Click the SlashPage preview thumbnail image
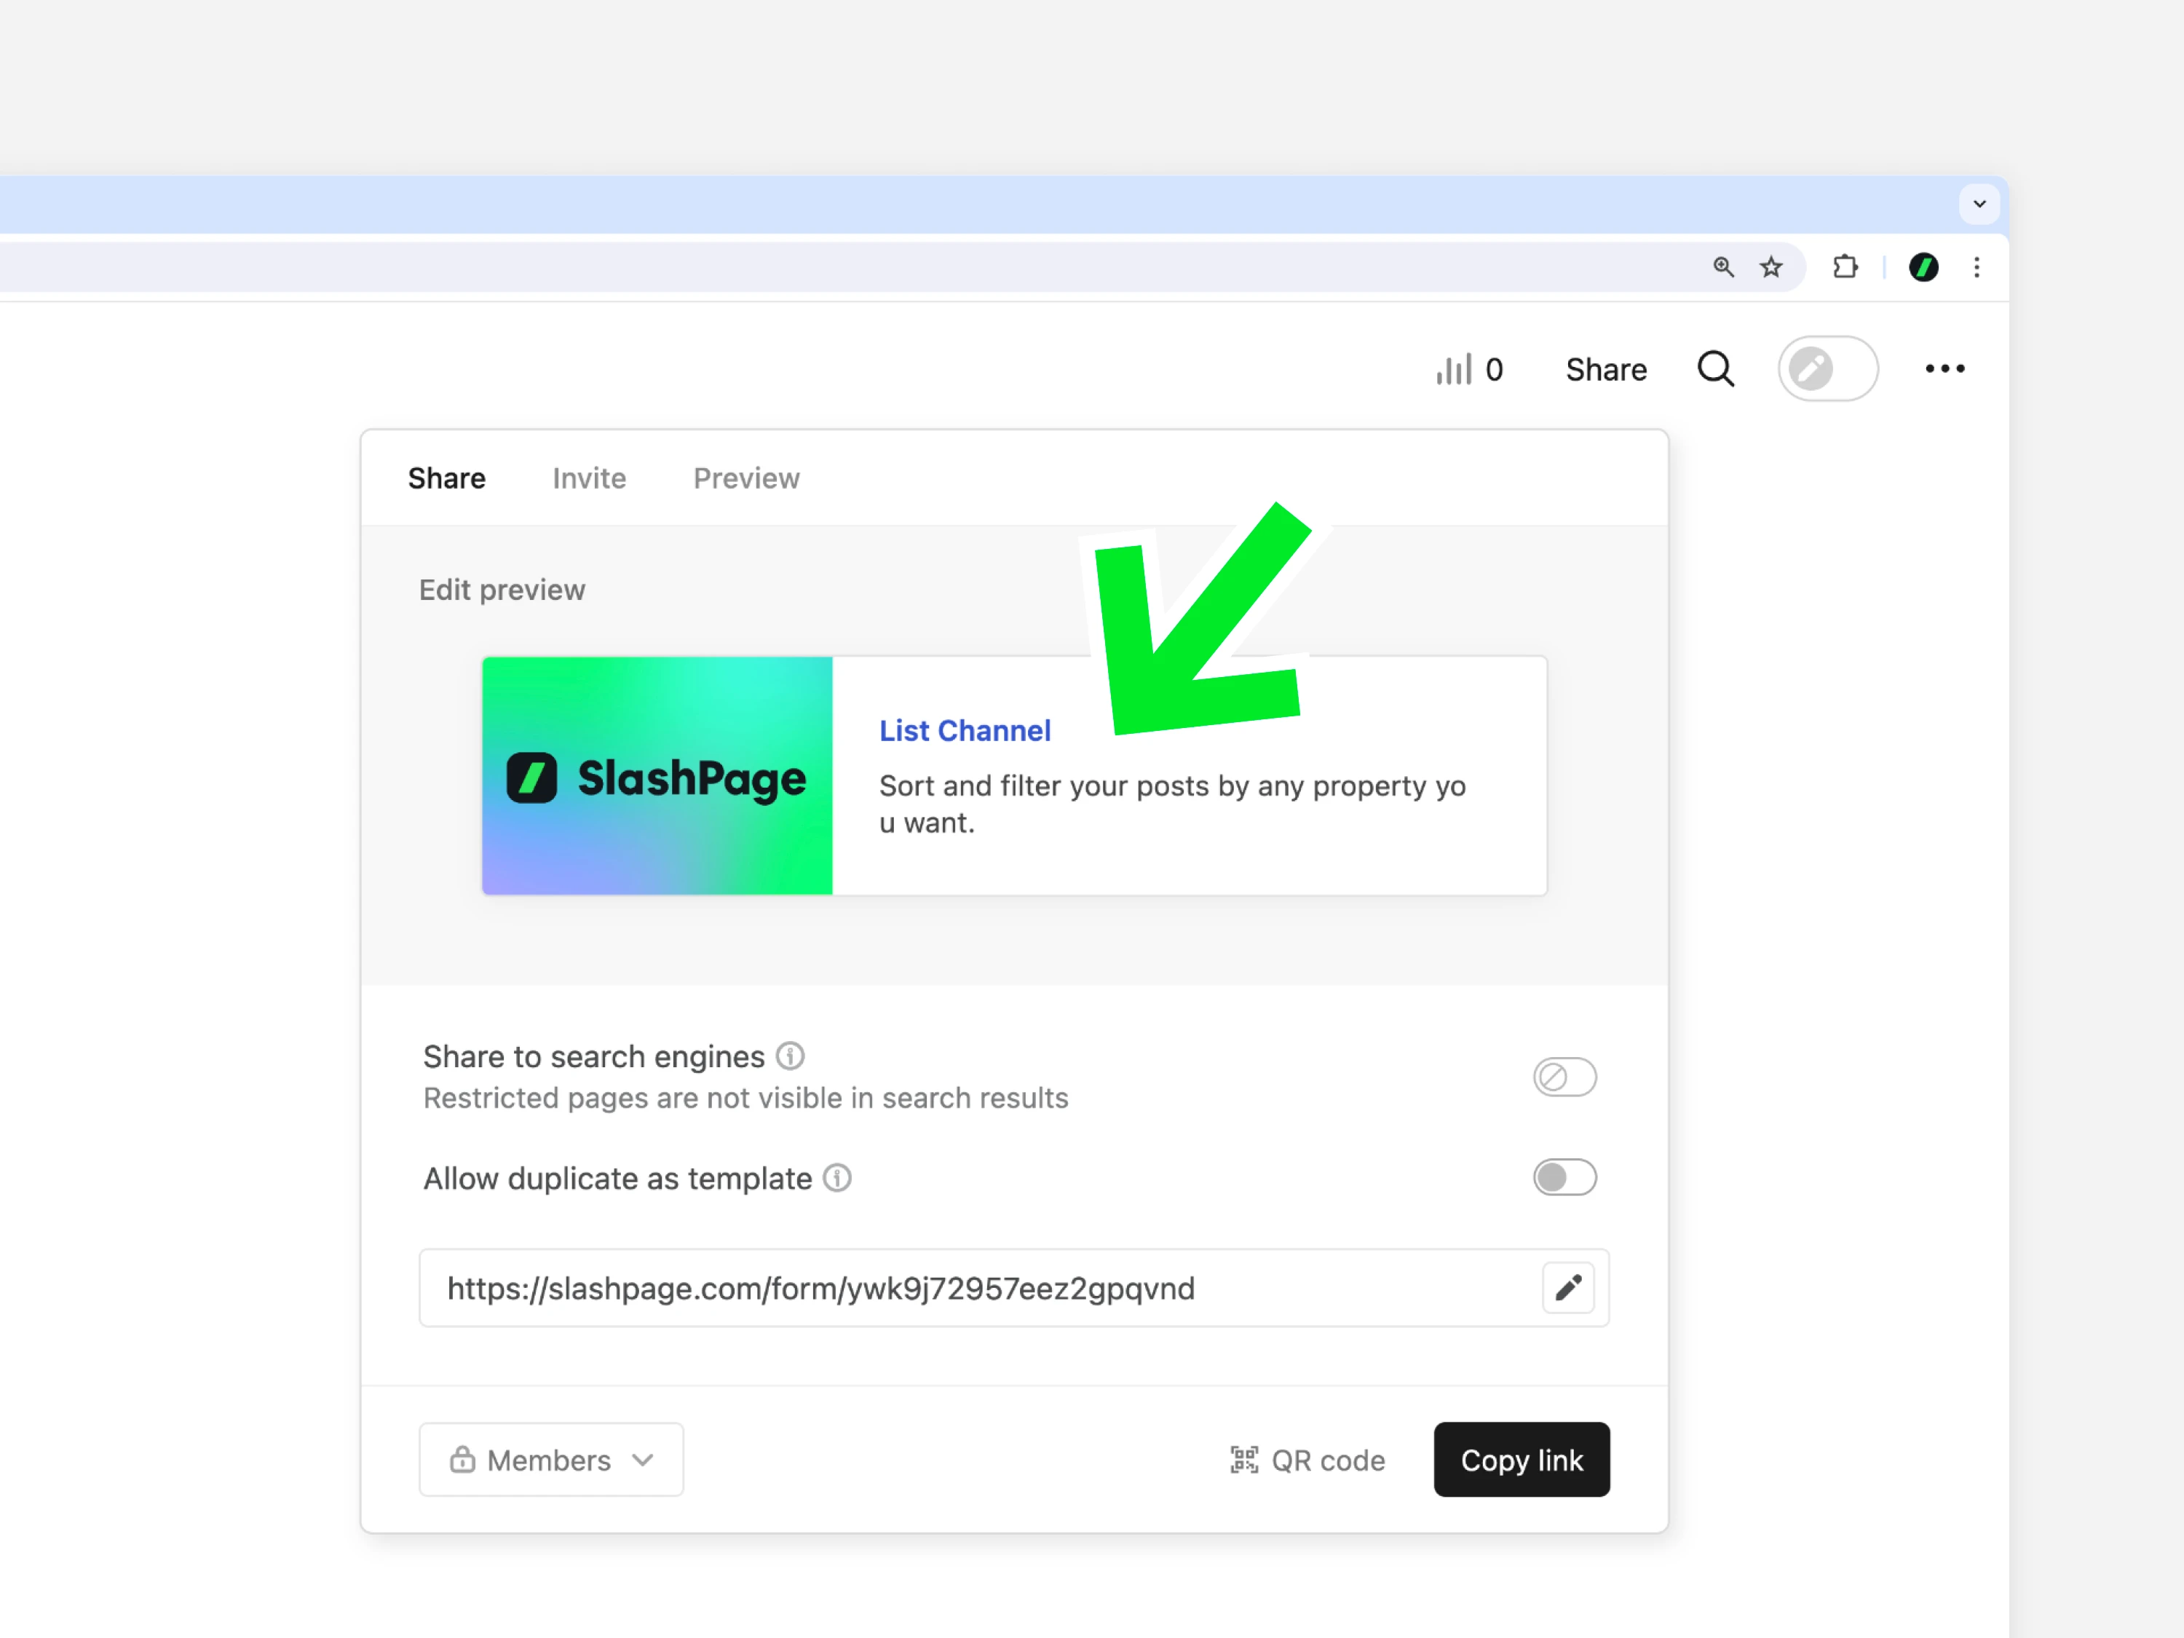The image size is (2184, 1638). click(x=657, y=776)
